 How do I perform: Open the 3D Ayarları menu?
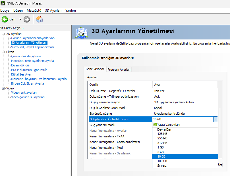click(53, 11)
